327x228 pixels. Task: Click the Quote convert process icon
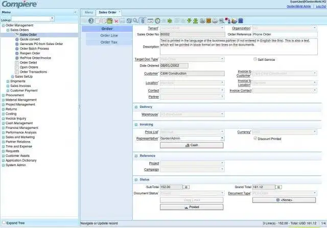(17, 39)
